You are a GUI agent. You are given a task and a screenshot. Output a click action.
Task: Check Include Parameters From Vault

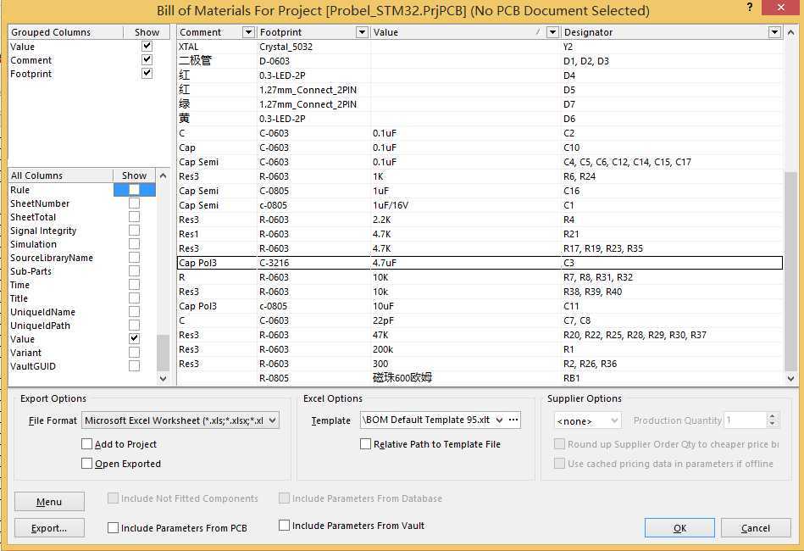284,526
